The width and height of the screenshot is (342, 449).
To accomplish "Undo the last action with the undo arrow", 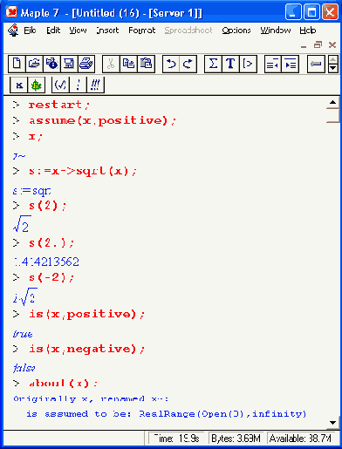I will coord(171,64).
